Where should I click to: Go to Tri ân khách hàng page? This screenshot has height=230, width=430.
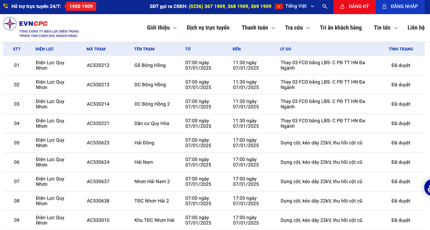tap(341, 28)
